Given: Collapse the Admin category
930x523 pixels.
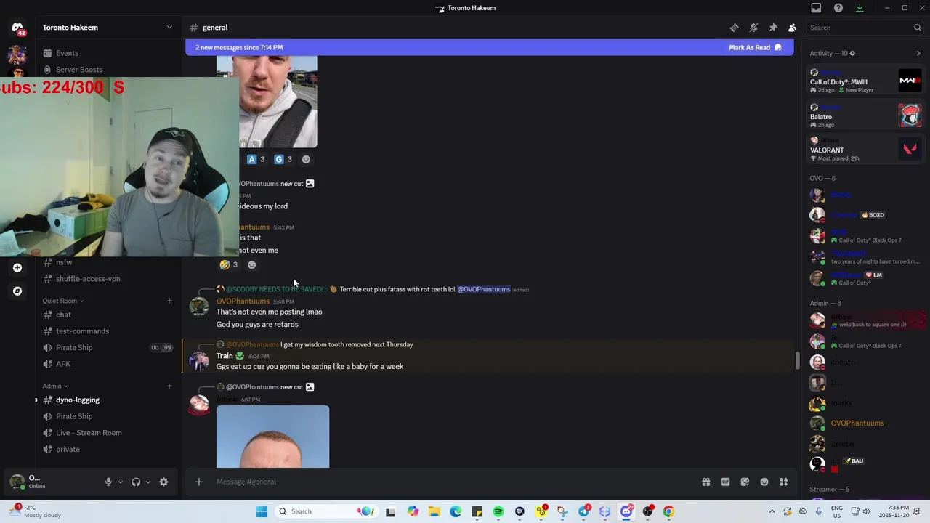Looking at the screenshot, I should [55, 386].
